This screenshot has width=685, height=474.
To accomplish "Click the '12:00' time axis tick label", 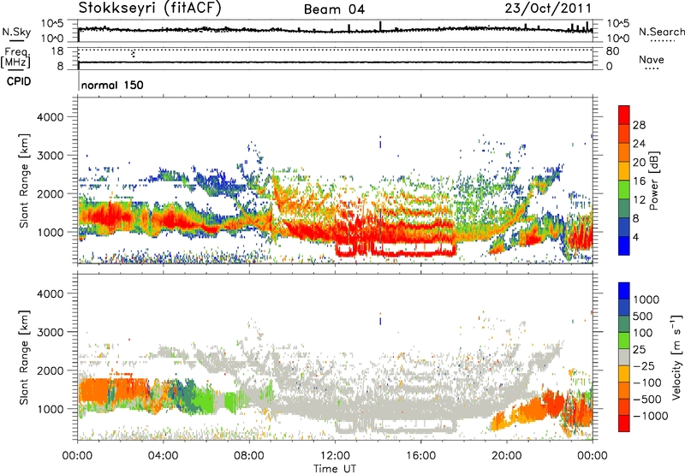I will (x=335, y=456).
